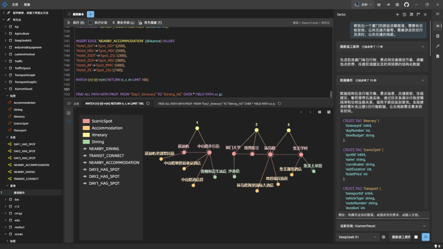The width and height of the screenshot is (443, 249).
Task: Open graph settings sliders icon
Action: click(329, 112)
